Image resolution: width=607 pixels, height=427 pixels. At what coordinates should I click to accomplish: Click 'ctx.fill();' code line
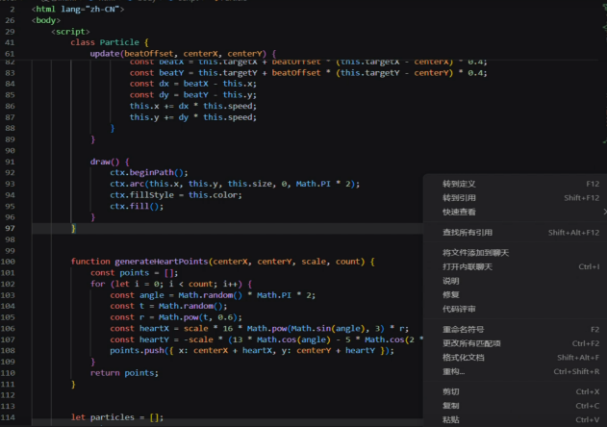pyautogui.click(x=137, y=206)
